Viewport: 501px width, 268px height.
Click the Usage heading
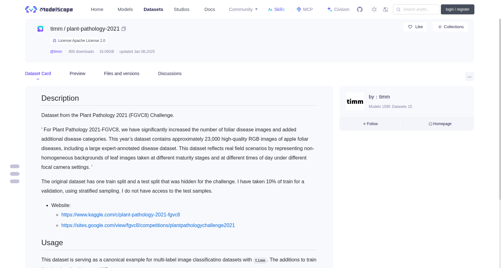(x=52, y=243)
